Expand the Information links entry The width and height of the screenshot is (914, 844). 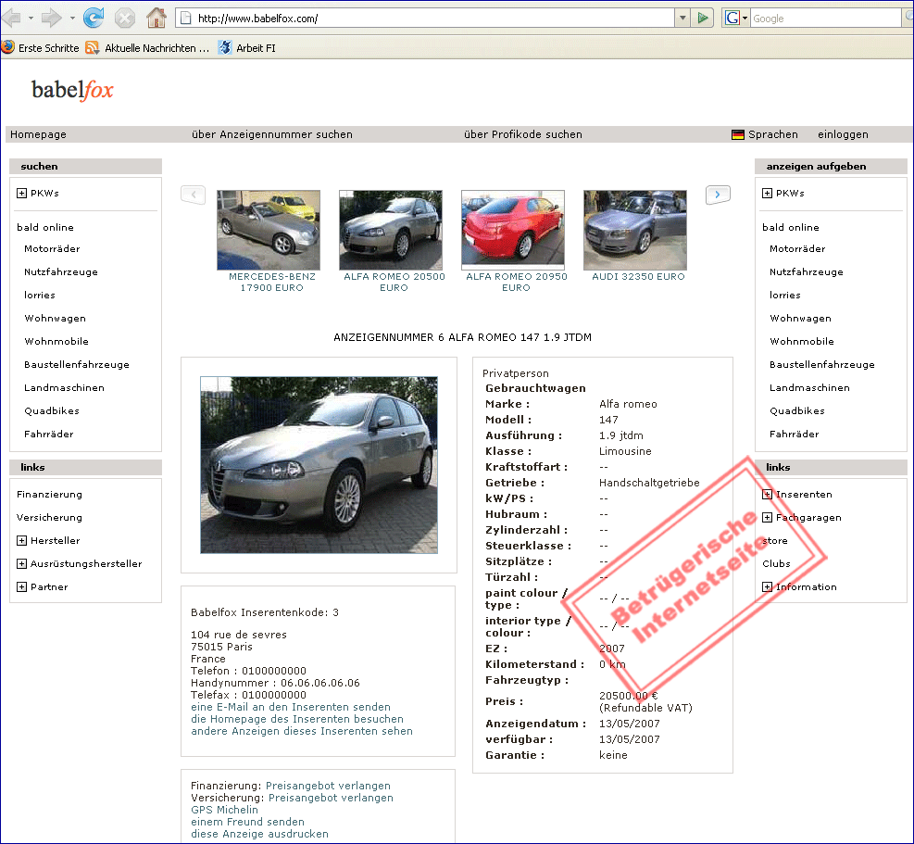(x=767, y=587)
